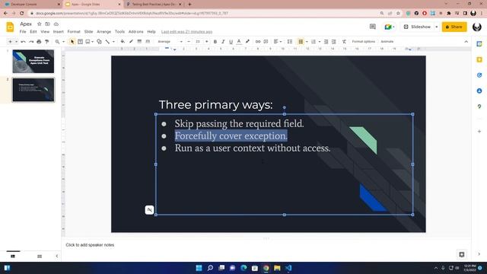Viewport: 487px width, 274px height.
Task: Decrease font size with minus
Action: pyautogui.click(x=189, y=41)
